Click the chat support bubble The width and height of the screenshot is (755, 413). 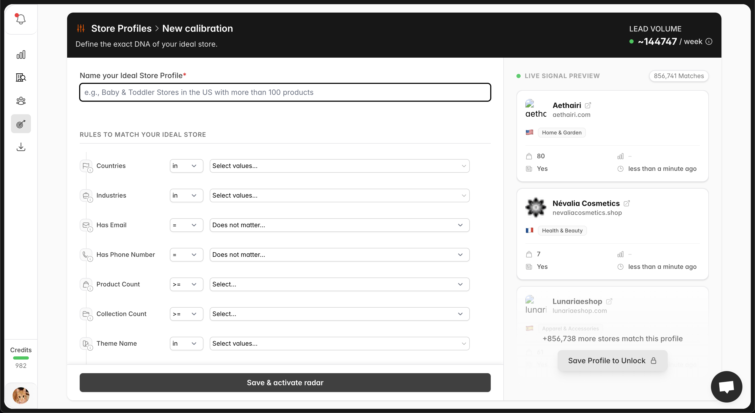click(x=726, y=387)
